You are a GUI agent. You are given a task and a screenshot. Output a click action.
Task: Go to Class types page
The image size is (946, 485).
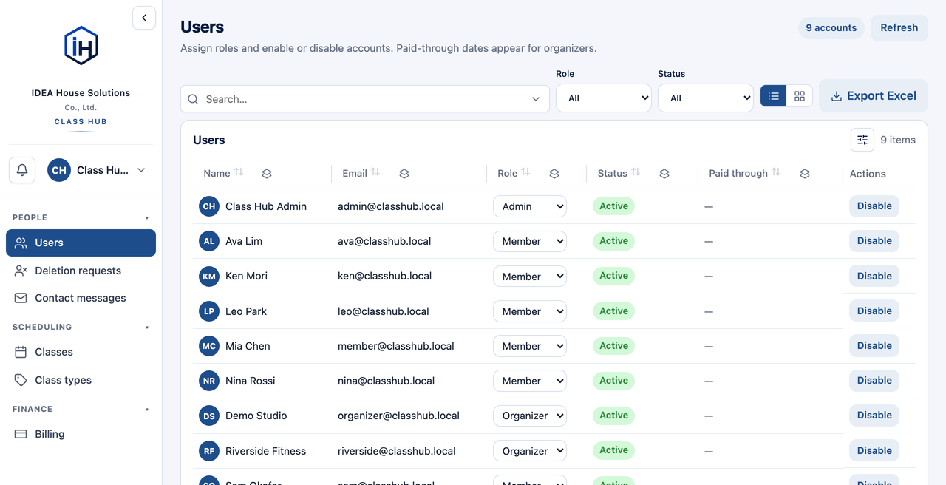pos(81,380)
